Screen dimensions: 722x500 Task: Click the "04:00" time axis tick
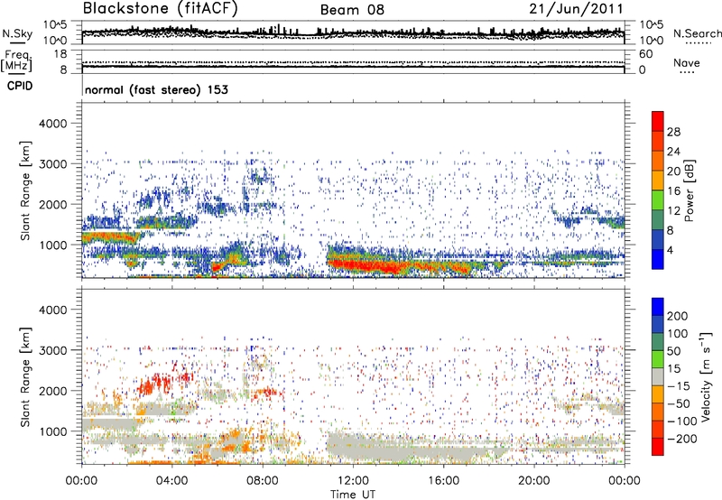tap(172, 481)
